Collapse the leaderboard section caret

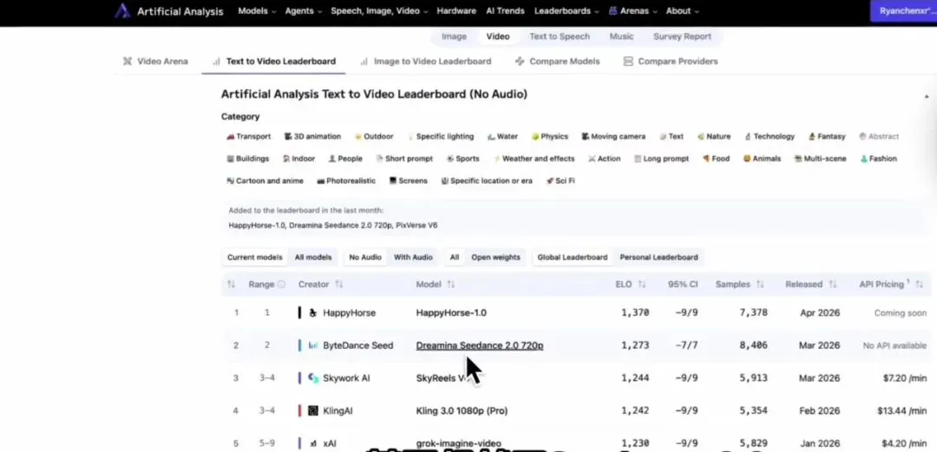pos(927,96)
